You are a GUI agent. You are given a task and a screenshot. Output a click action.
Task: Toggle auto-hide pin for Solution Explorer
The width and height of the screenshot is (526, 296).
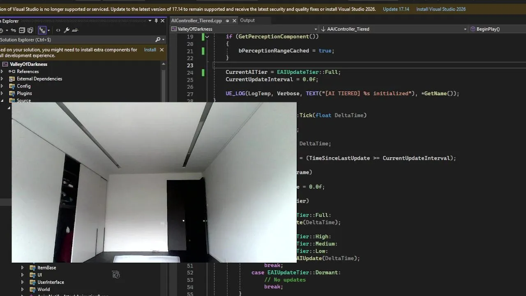[x=156, y=21]
